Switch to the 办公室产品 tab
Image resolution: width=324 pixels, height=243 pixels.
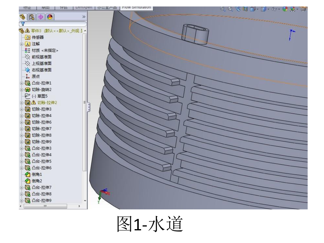(107, 8)
